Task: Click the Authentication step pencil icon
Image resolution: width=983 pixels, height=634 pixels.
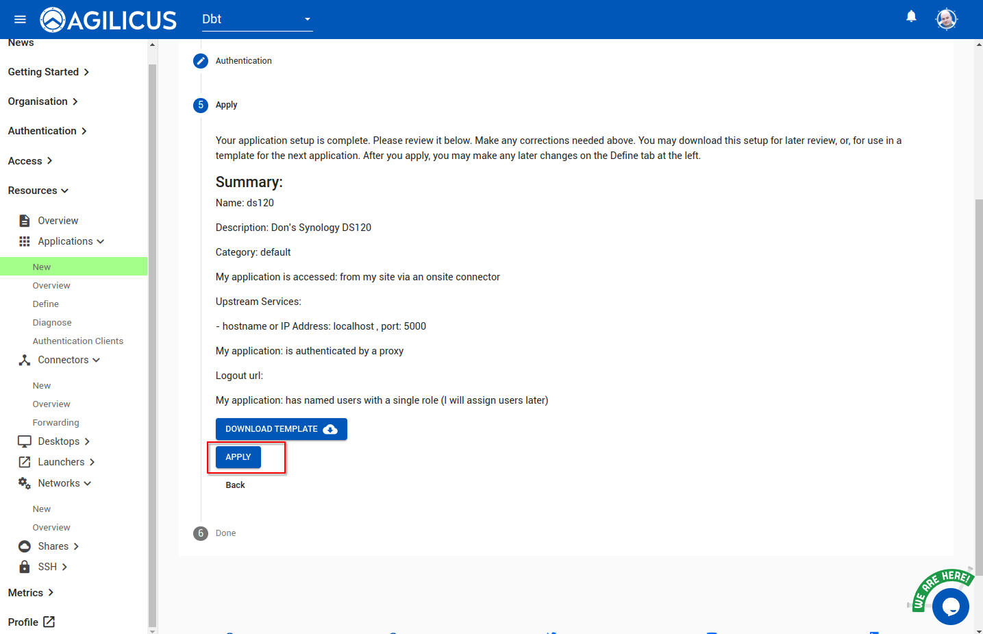Action: [201, 61]
